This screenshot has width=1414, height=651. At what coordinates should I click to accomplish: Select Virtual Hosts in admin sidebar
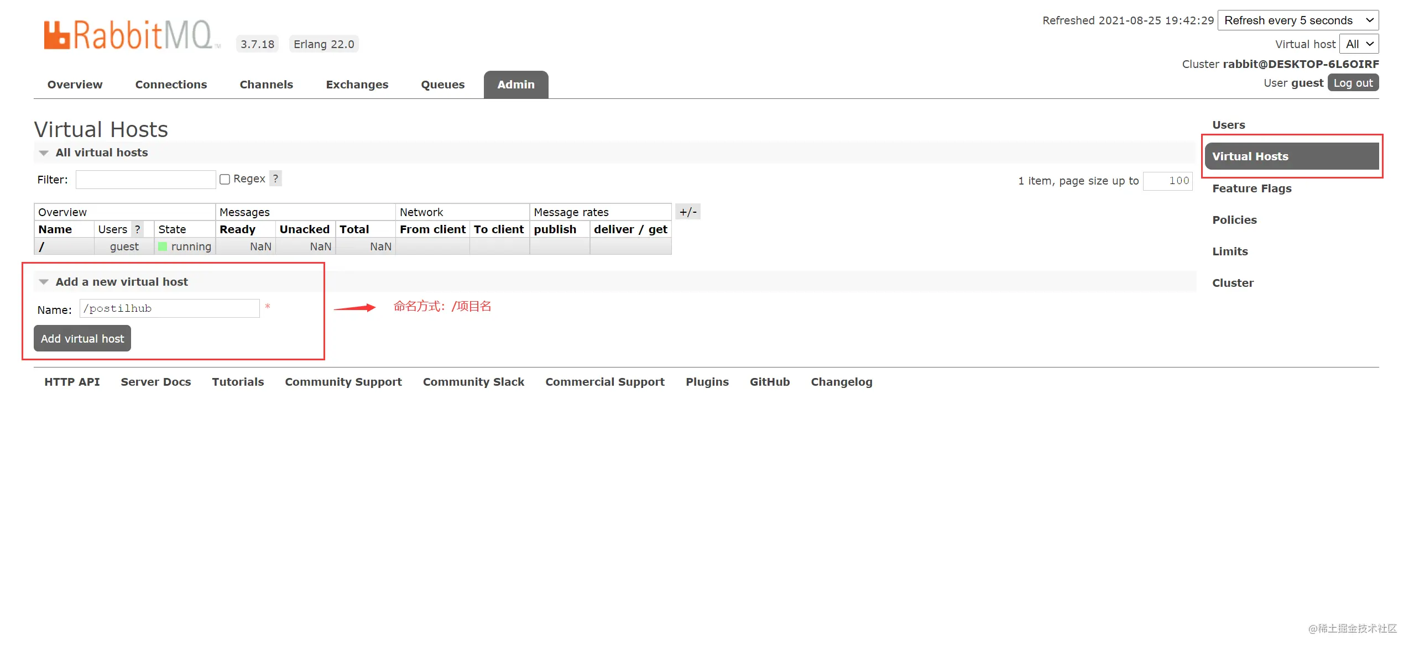1291,156
